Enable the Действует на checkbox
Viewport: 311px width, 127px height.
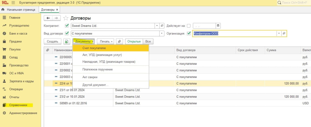point(189,26)
